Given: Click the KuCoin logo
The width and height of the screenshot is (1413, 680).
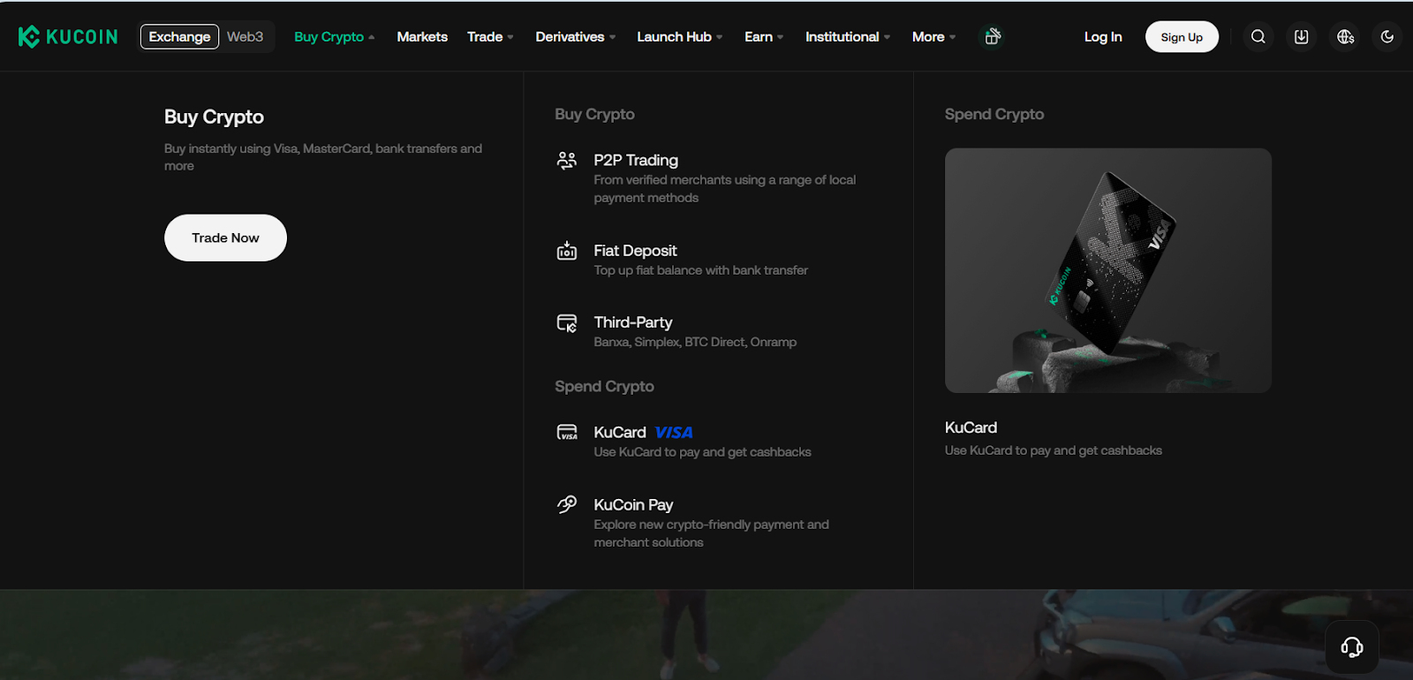Looking at the screenshot, I should click(x=68, y=36).
